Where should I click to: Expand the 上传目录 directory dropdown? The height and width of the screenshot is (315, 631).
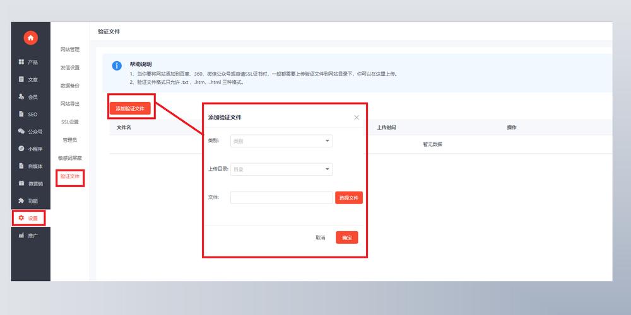[x=281, y=169]
